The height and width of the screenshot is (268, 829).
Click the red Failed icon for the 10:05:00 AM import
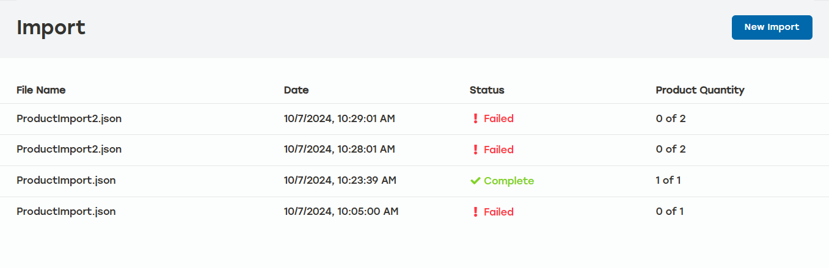click(475, 212)
